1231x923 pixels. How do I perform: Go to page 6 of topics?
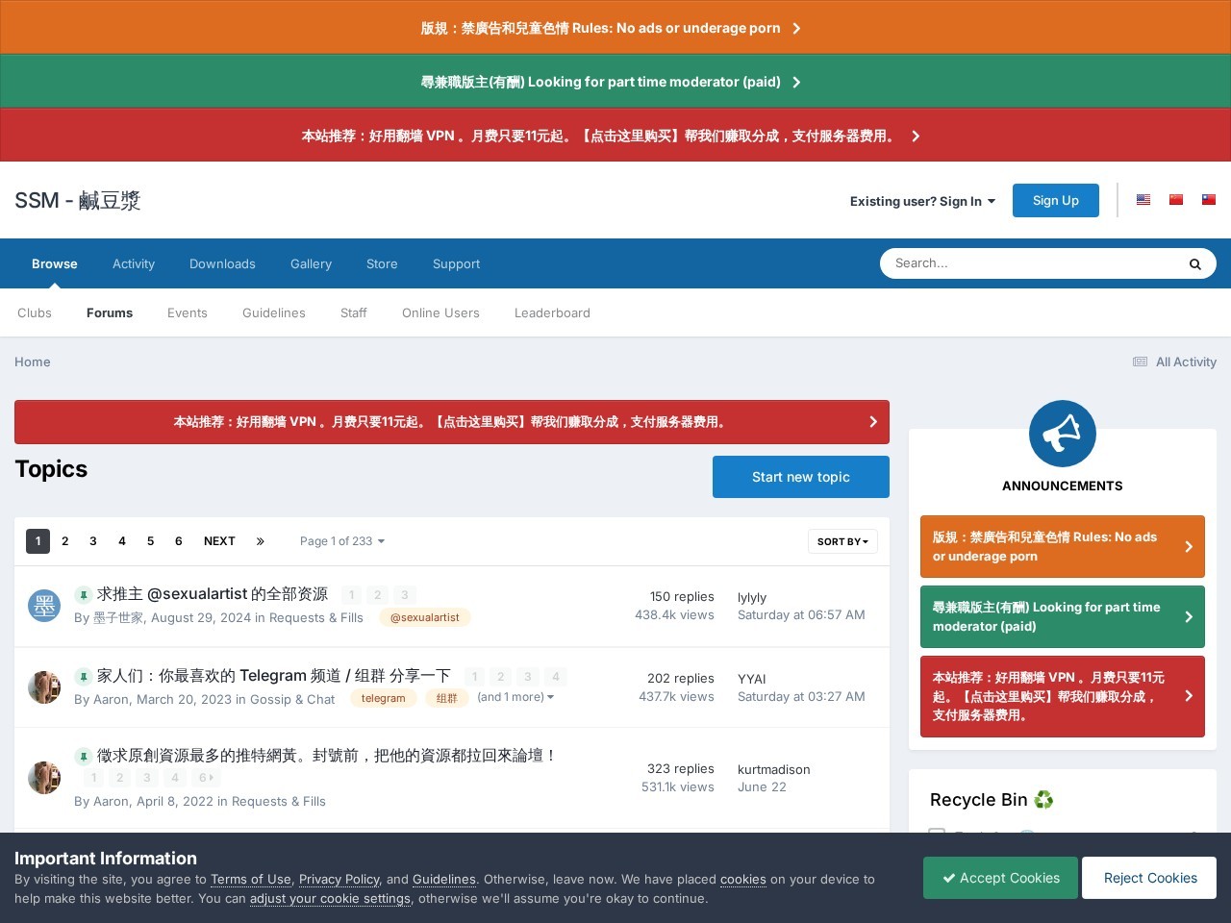coord(179,541)
